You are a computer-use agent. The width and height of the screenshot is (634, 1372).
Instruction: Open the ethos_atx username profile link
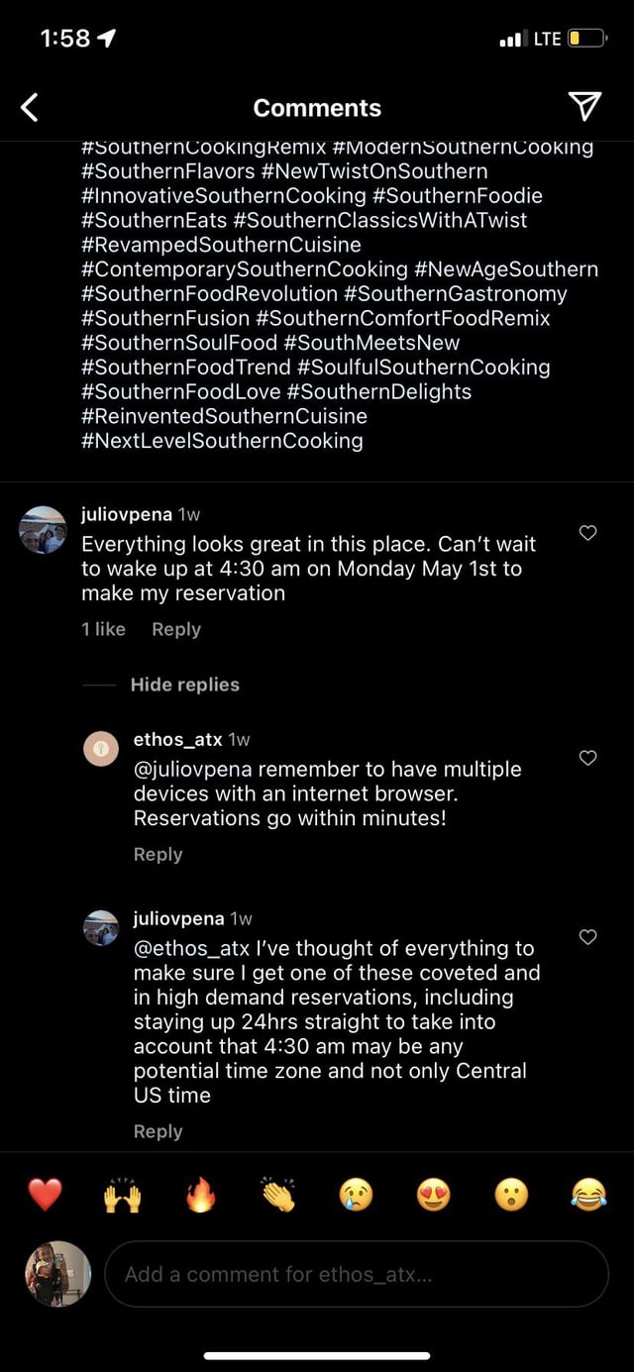(178, 739)
